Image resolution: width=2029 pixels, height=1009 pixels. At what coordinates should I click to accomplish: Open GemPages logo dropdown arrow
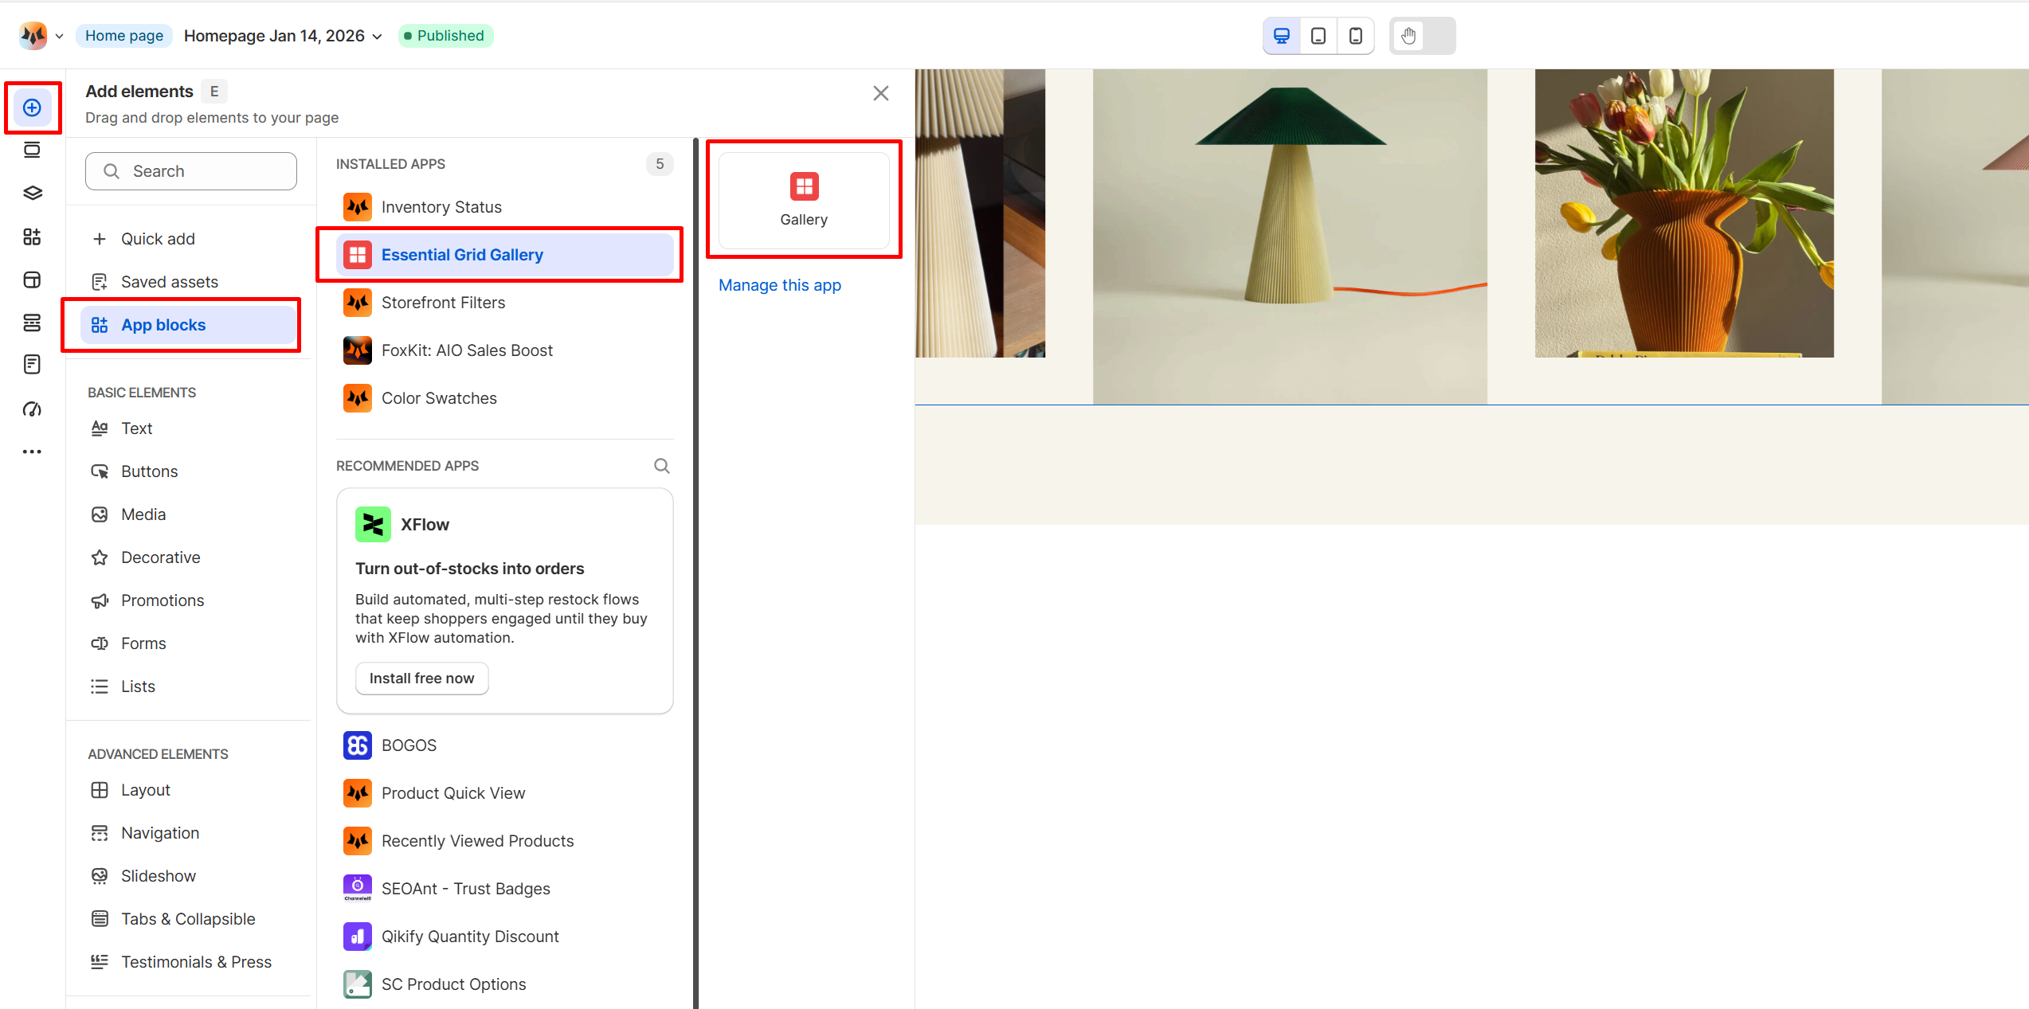59,37
